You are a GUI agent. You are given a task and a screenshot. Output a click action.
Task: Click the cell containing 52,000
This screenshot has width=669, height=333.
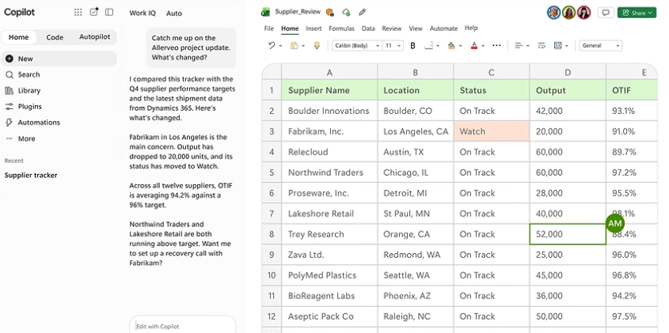568,234
